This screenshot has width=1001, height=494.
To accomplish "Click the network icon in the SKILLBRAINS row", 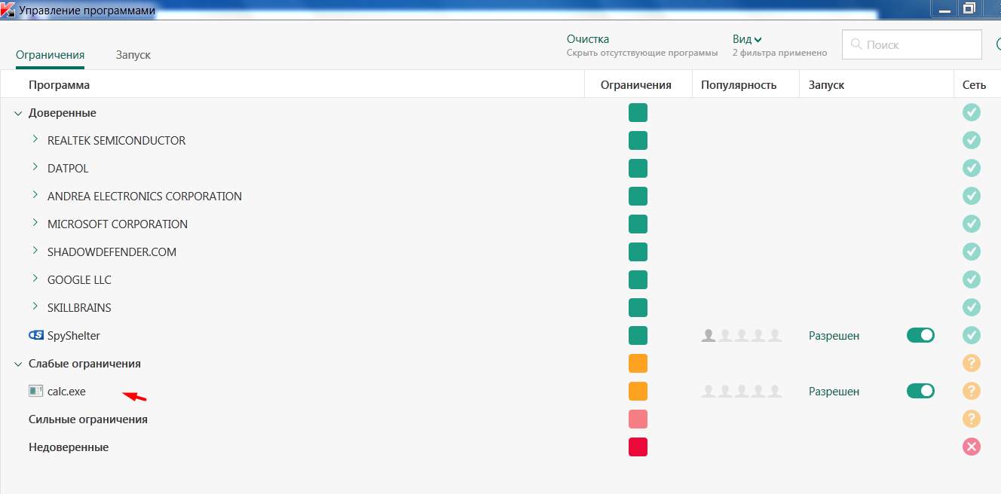I will pyautogui.click(x=972, y=307).
